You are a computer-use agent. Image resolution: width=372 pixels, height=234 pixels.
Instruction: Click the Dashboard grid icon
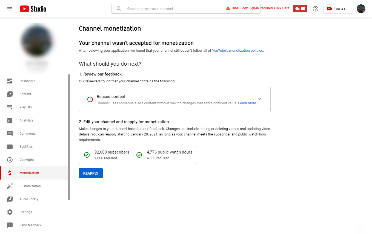point(10,81)
